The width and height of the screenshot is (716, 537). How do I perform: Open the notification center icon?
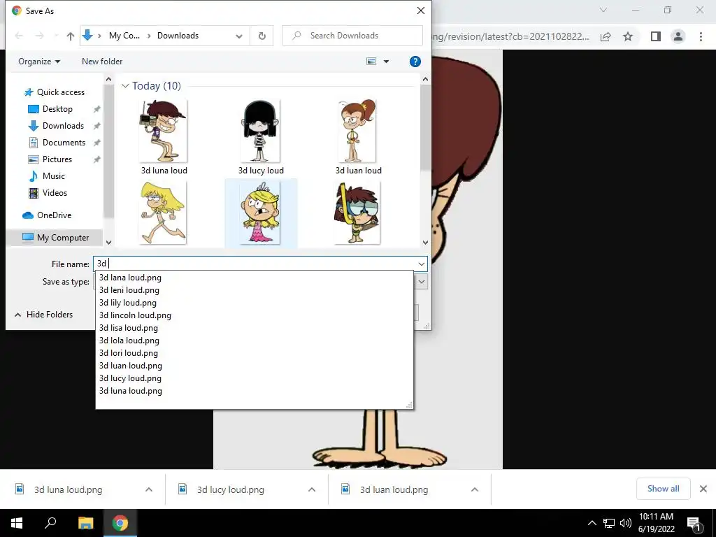tap(694, 524)
